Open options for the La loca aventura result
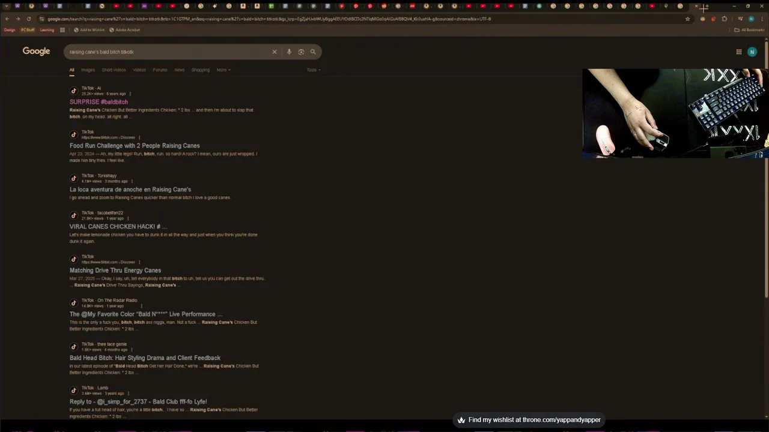Screen dimensions: 769x432 132,181
